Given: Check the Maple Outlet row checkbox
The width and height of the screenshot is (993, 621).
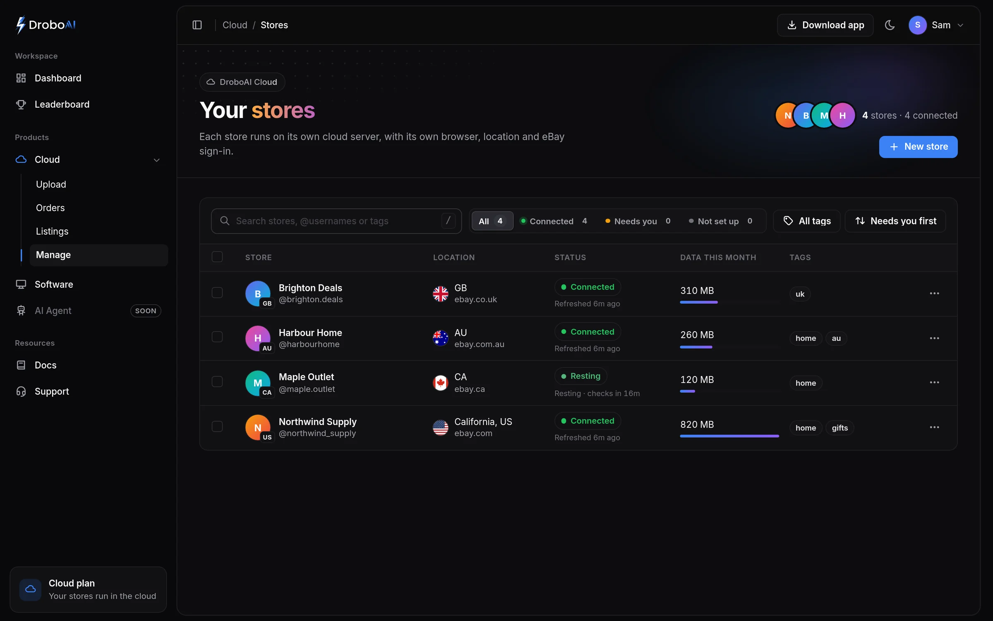Looking at the screenshot, I should point(217,381).
